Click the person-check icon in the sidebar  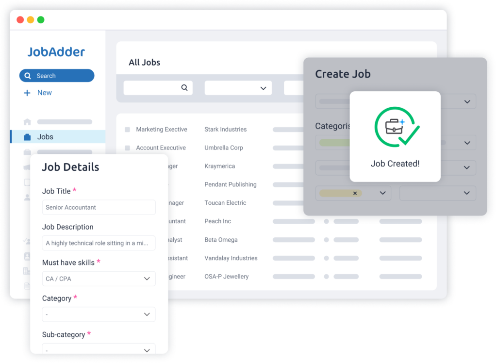click(x=27, y=241)
